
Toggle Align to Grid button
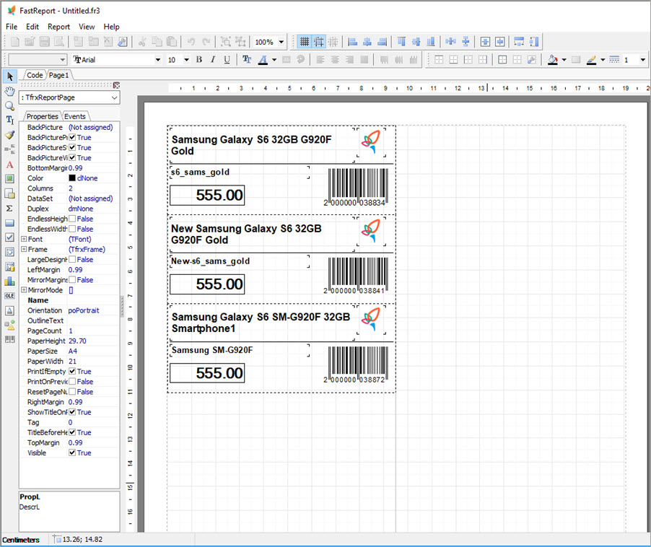pyautogui.click(x=319, y=42)
